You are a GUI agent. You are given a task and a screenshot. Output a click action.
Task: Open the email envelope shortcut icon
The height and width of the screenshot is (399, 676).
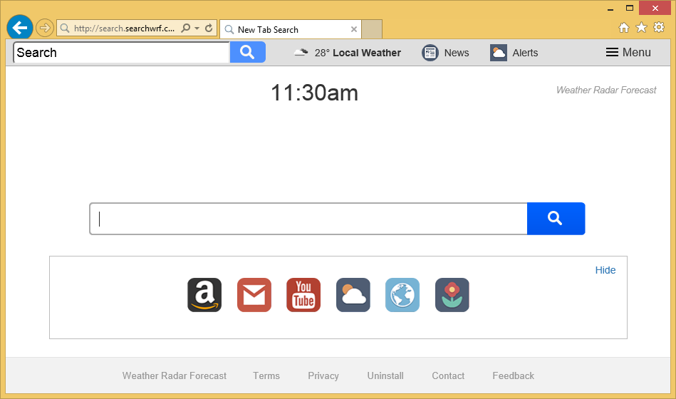[x=254, y=295]
